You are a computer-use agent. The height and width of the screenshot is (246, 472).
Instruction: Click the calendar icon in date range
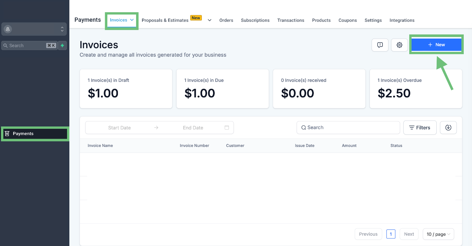[x=227, y=127]
